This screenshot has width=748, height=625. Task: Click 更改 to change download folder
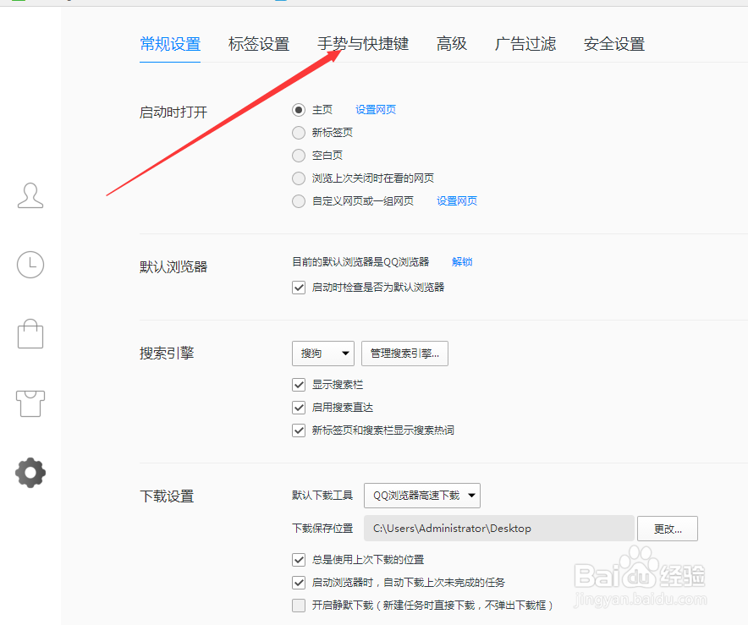point(668,528)
